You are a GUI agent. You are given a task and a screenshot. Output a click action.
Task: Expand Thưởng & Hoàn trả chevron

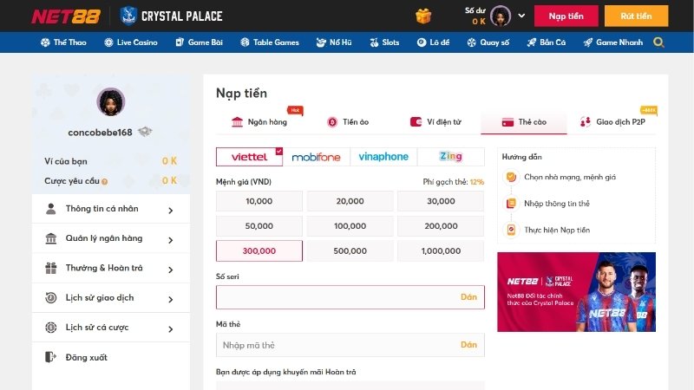pos(170,270)
